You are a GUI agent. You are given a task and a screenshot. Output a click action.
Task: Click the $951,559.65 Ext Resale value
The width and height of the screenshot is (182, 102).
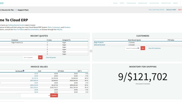pyautogui.click(x=34, y=88)
